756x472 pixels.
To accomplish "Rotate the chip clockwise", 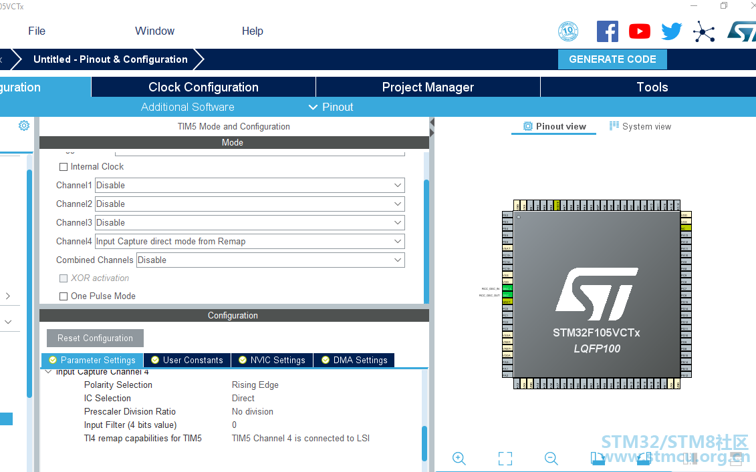I will coord(598,458).
